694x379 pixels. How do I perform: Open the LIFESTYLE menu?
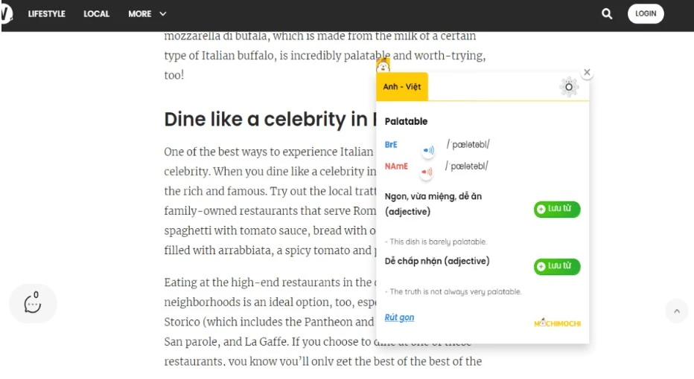click(x=46, y=13)
